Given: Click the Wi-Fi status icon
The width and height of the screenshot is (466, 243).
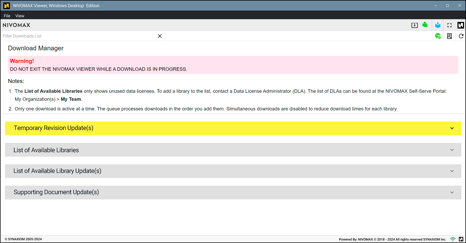Looking at the screenshot, I should (x=453, y=239).
